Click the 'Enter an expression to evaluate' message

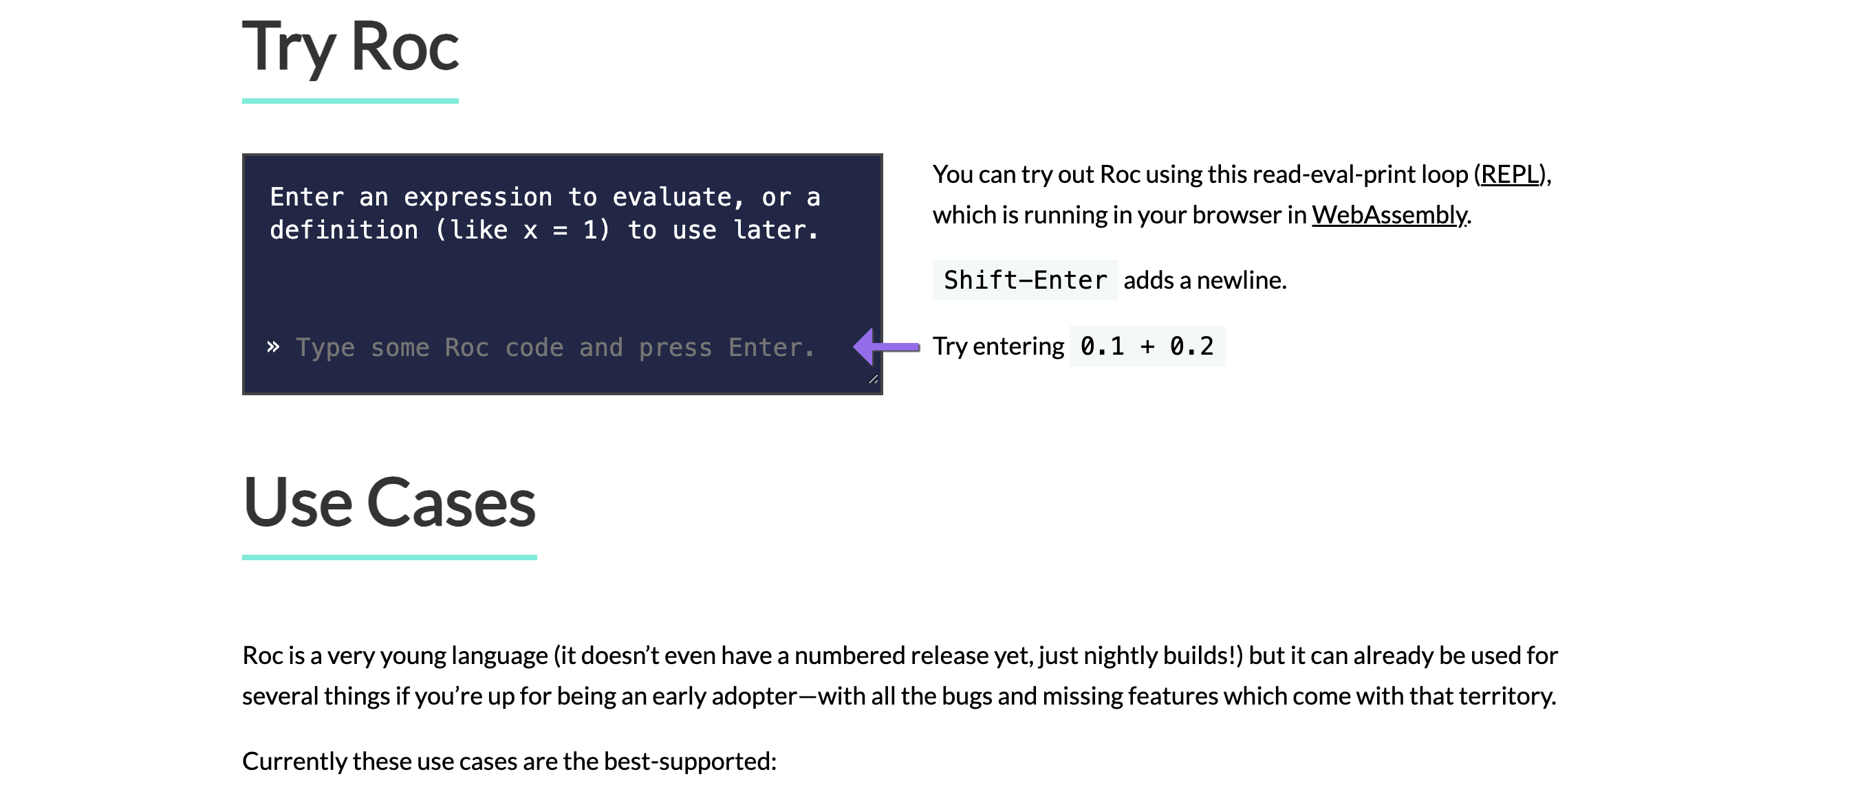(545, 214)
